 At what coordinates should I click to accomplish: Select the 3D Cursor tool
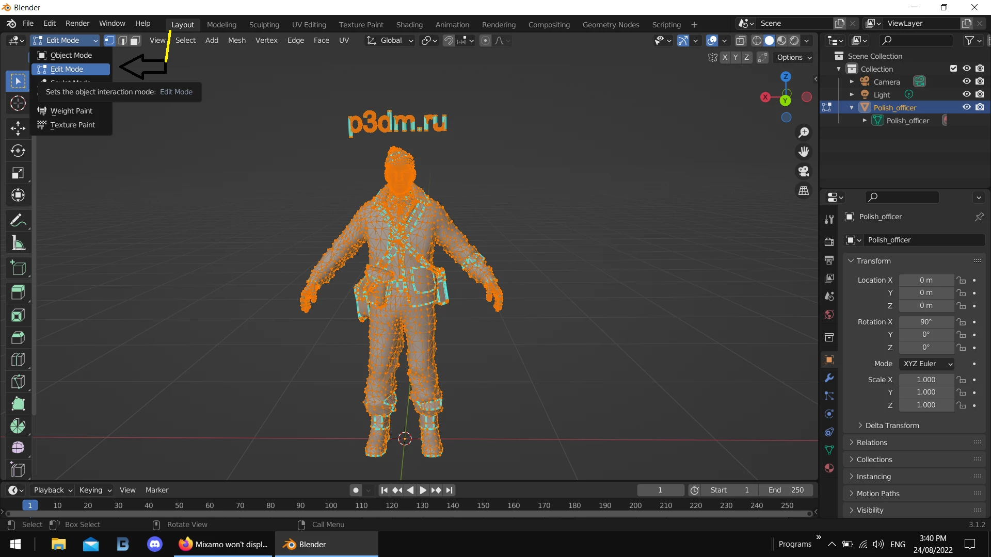(18, 104)
